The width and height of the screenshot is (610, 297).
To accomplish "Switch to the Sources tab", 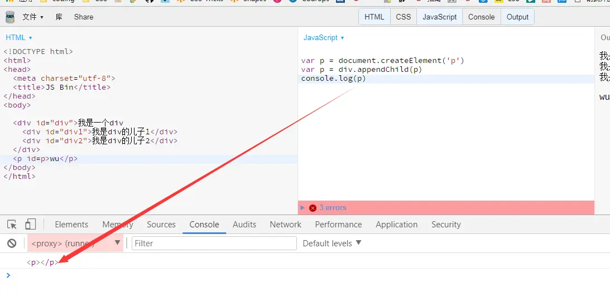I will coord(161,225).
